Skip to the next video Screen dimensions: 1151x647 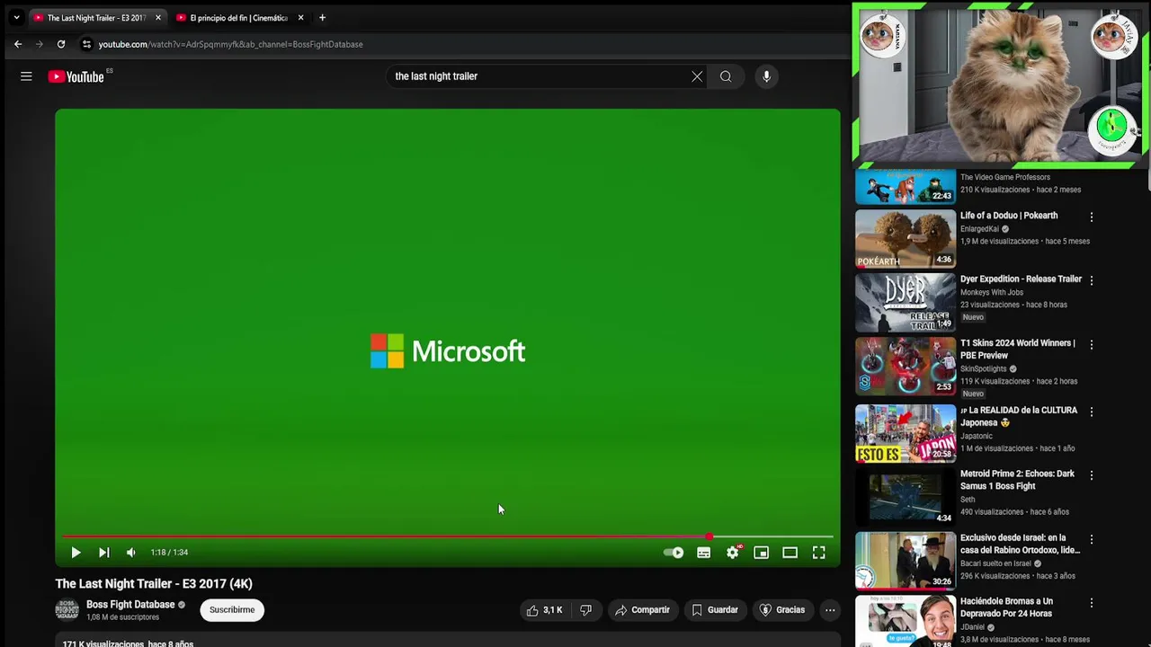click(103, 553)
